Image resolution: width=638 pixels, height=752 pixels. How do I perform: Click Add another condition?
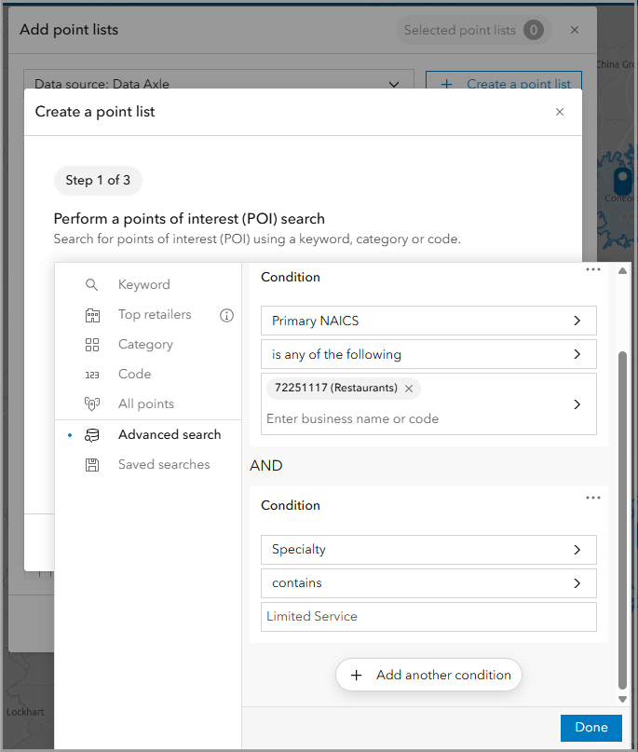[x=428, y=675]
